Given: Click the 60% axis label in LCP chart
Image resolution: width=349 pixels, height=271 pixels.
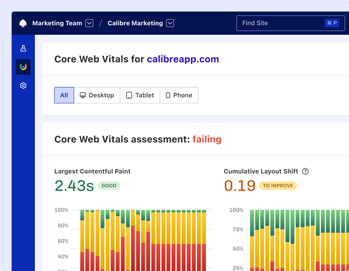Looking at the screenshot, I should pos(63,241).
